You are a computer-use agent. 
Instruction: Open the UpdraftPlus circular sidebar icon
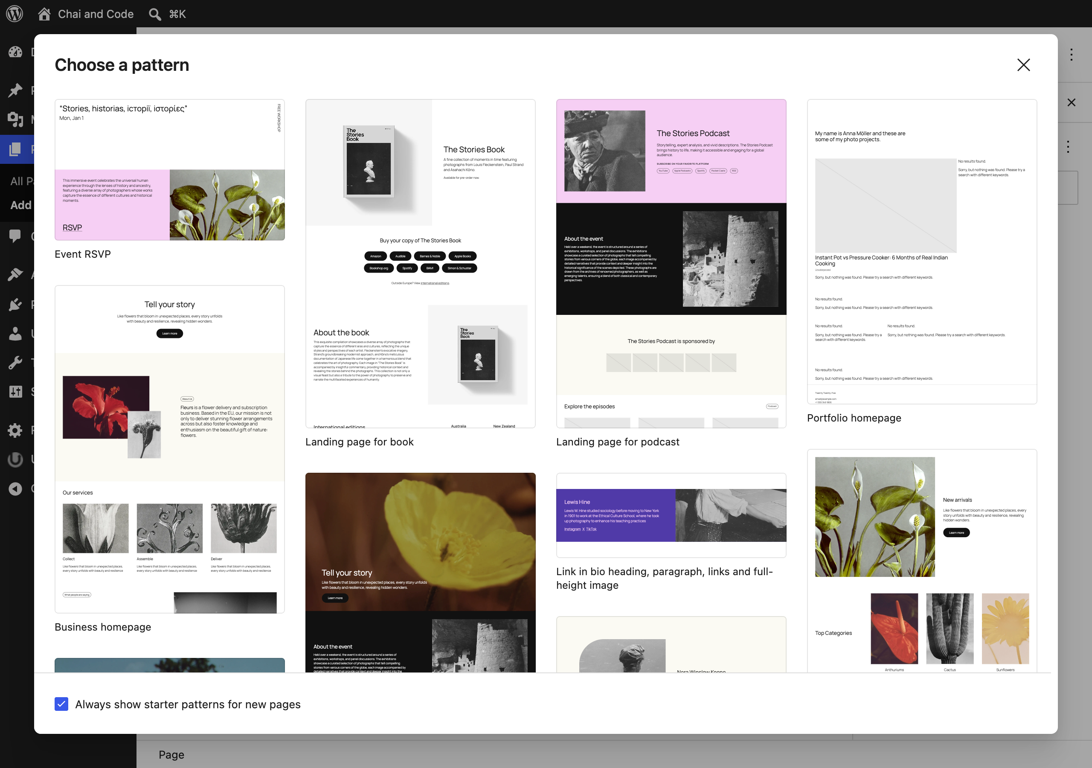[x=15, y=459]
